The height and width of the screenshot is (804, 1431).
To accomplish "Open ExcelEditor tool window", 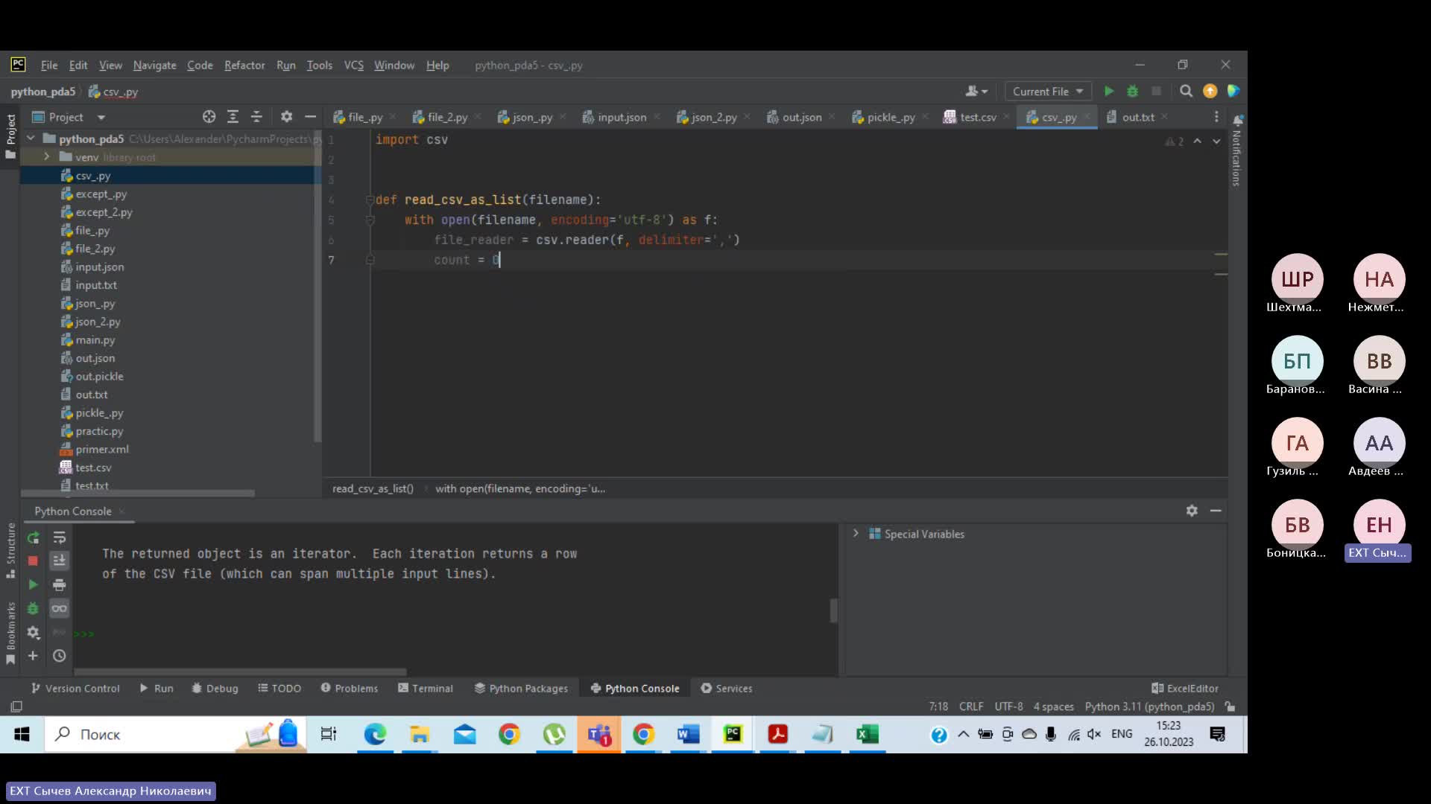I will click(x=1185, y=688).
